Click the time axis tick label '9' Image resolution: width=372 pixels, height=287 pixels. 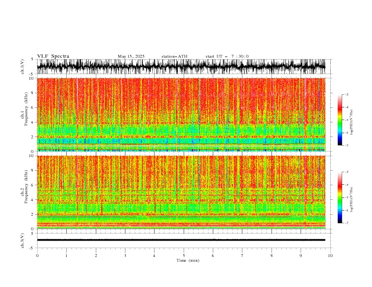click(x=301, y=256)
